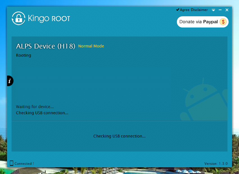Screen dimensions: 239x174
Task: Click the 'Version: 1.3.0' label
Action: coord(216,164)
